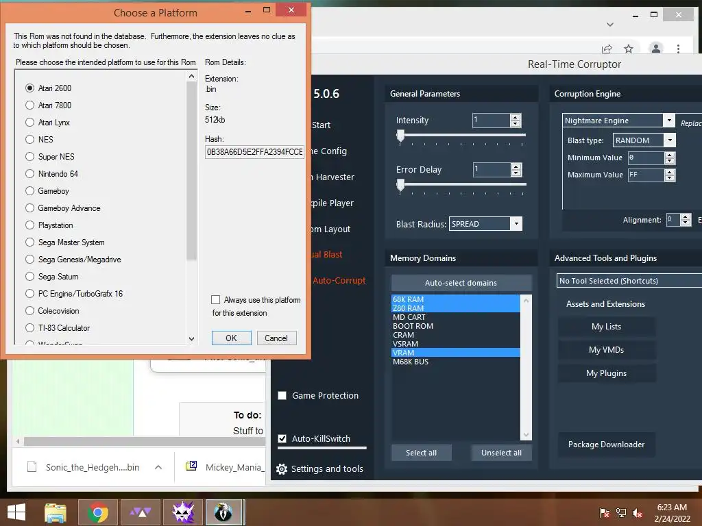Open the Blast Radius SPREAD dropdown

click(x=516, y=224)
